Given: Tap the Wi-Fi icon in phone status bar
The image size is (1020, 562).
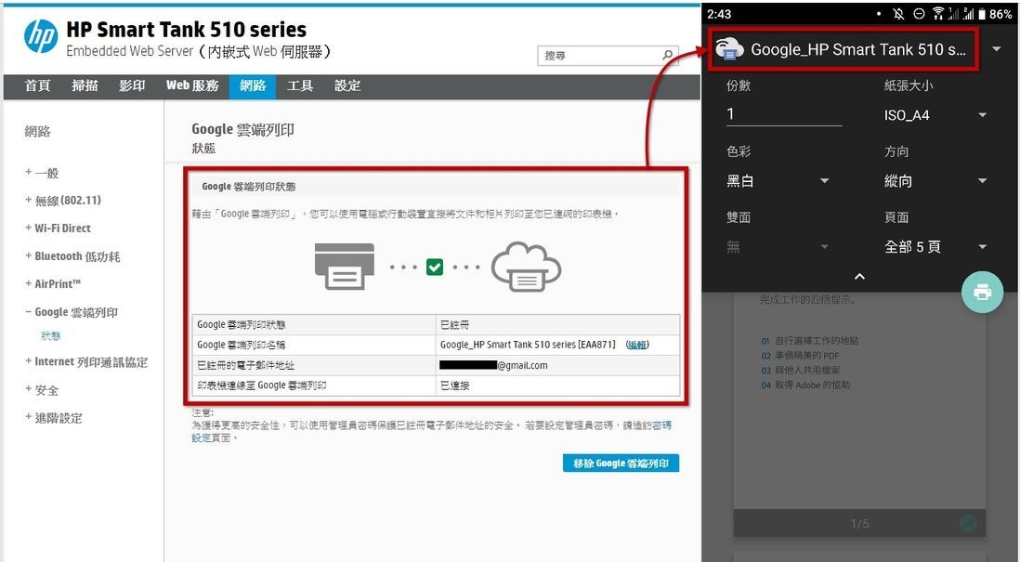Looking at the screenshot, I should point(938,14).
